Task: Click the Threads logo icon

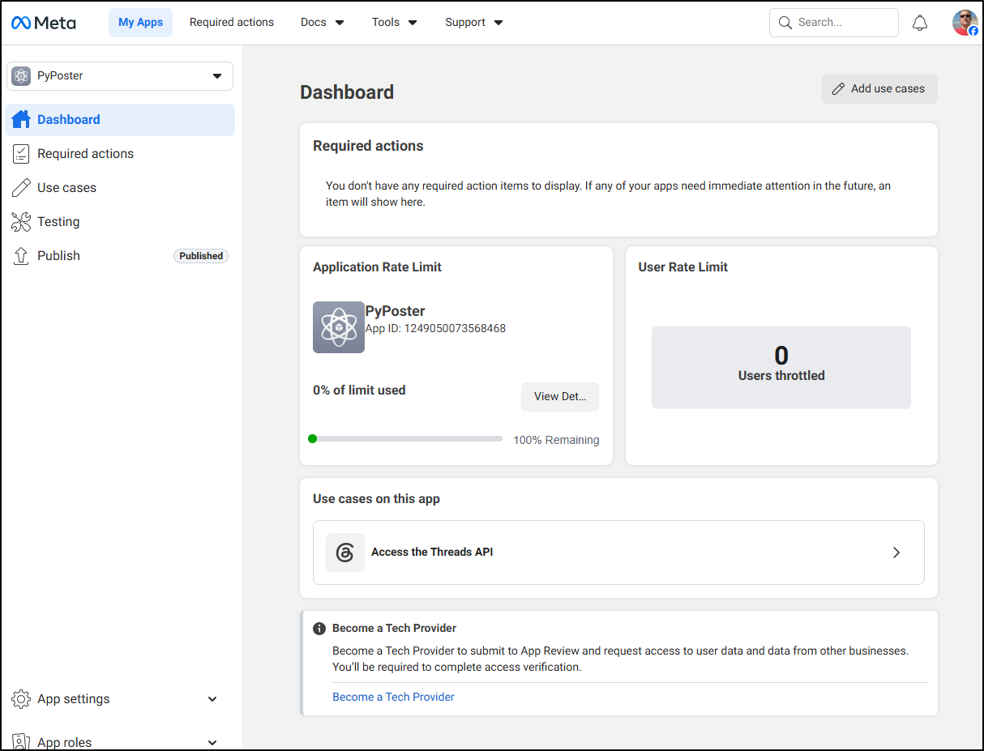Action: click(x=345, y=553)
